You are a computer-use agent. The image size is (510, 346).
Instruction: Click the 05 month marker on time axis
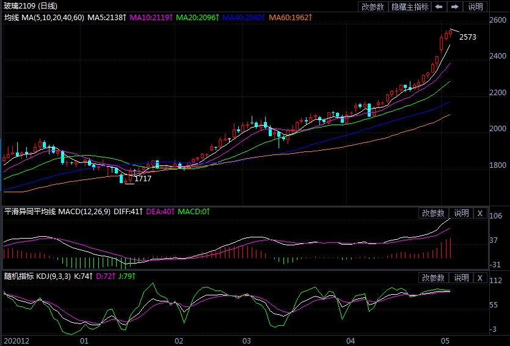pyautogui.click(x=445, y=340)
